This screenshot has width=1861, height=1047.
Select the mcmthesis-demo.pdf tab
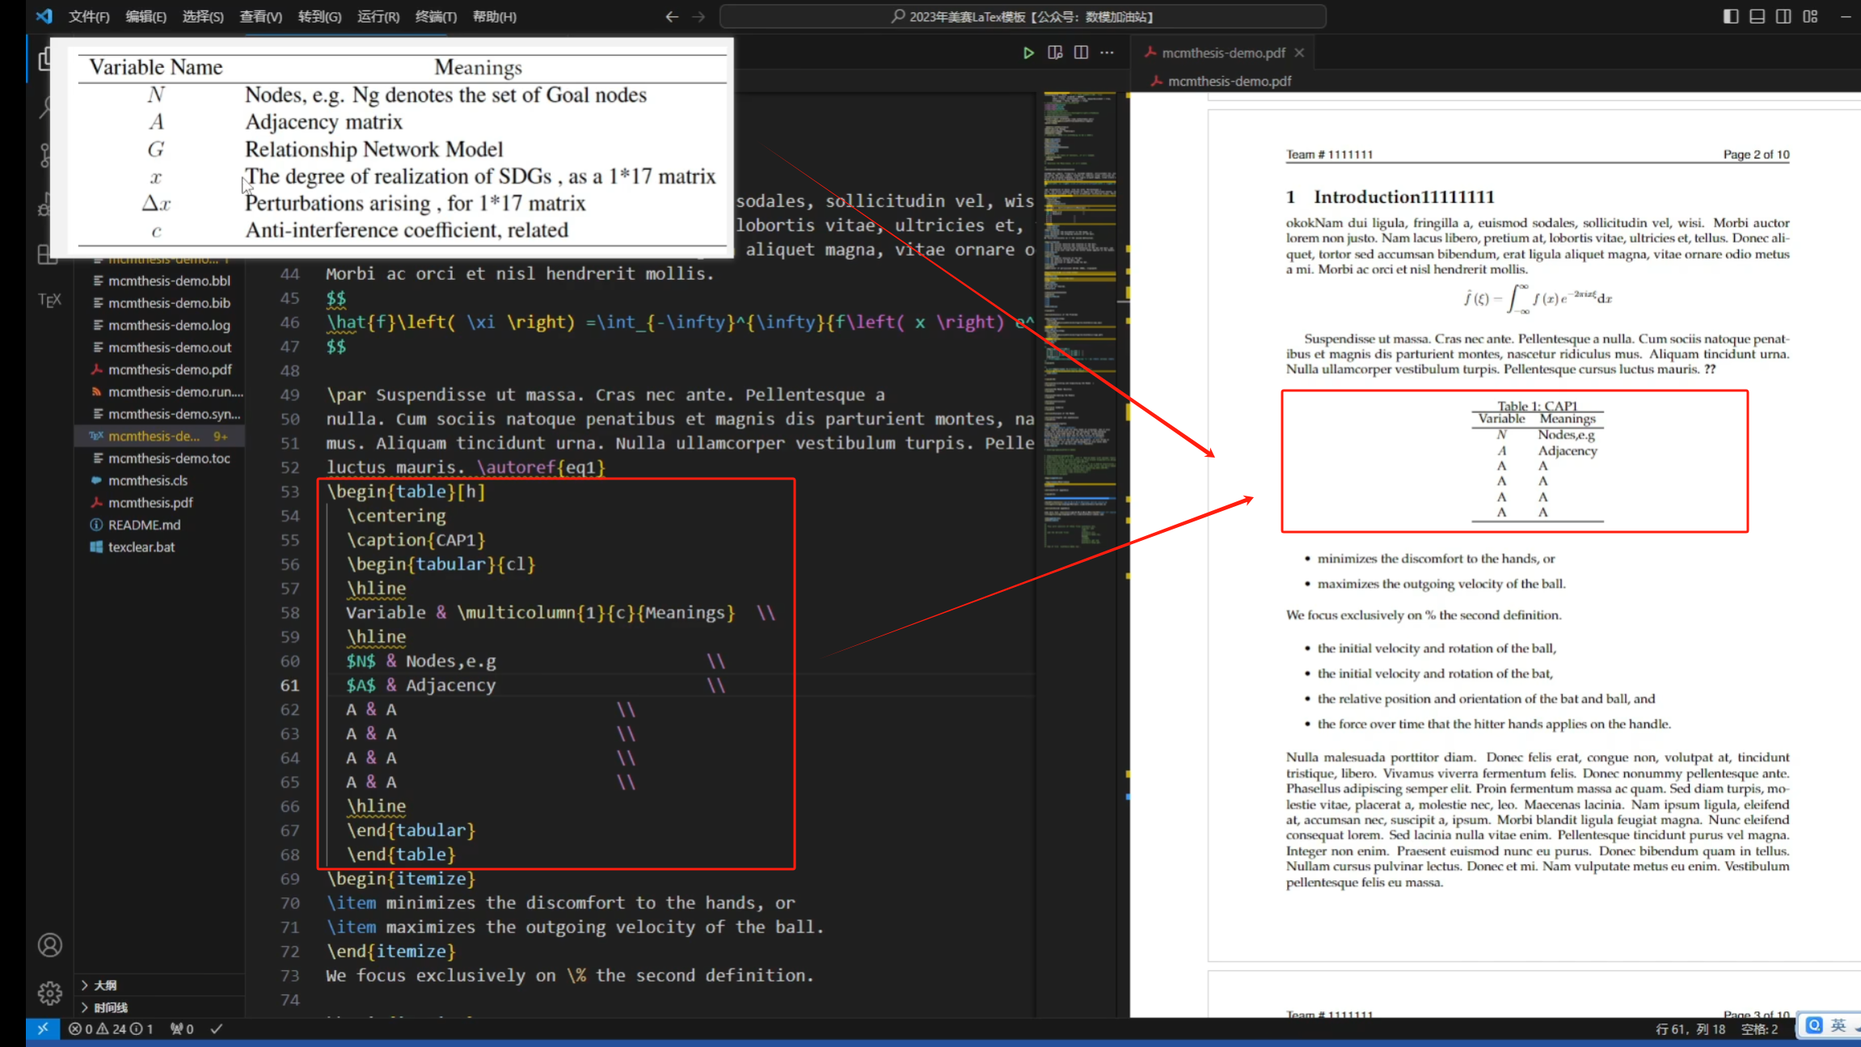click(1222, 53)
